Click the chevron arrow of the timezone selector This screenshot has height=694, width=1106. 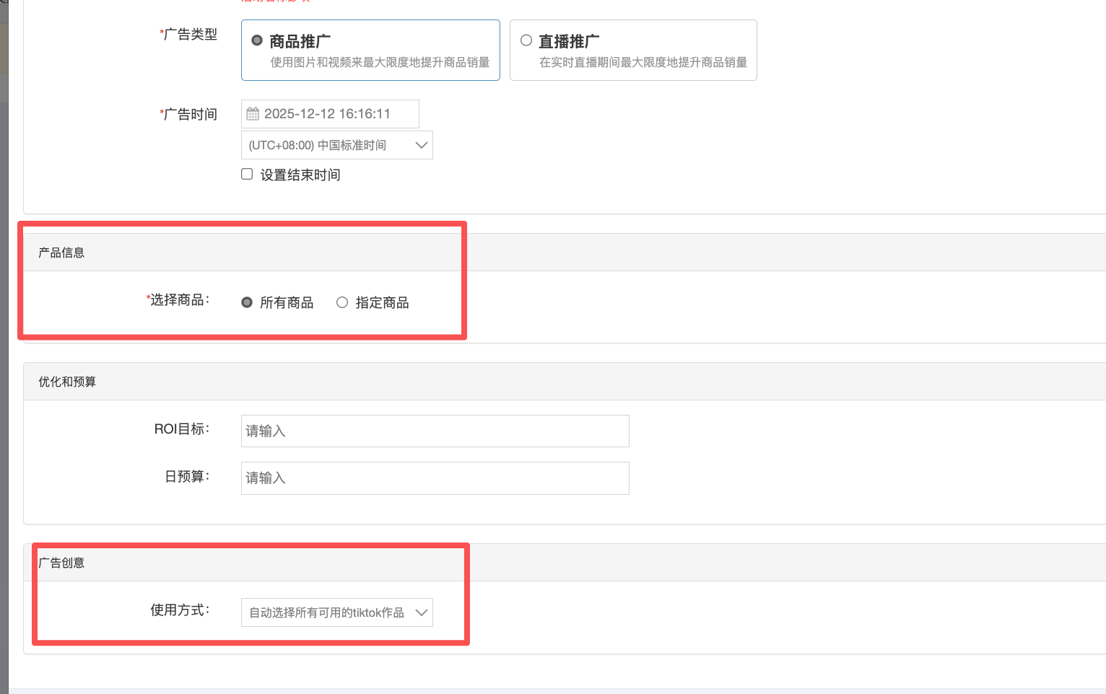coord(422,145)
